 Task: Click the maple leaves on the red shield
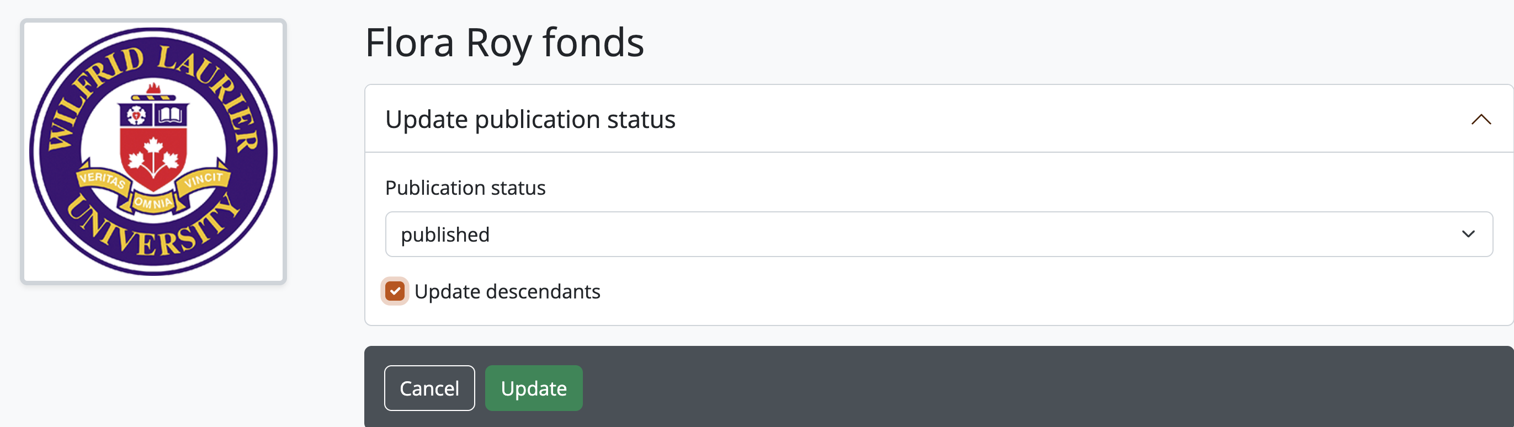(153, 154)
